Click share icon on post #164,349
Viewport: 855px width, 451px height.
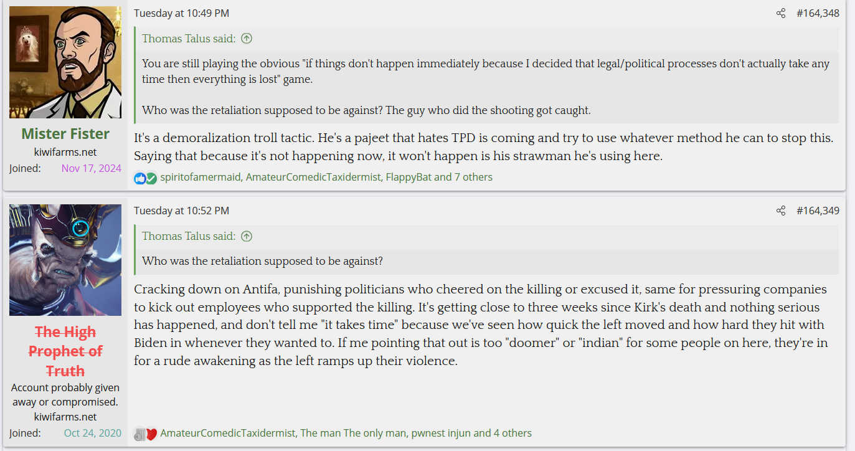pos(781,211)
